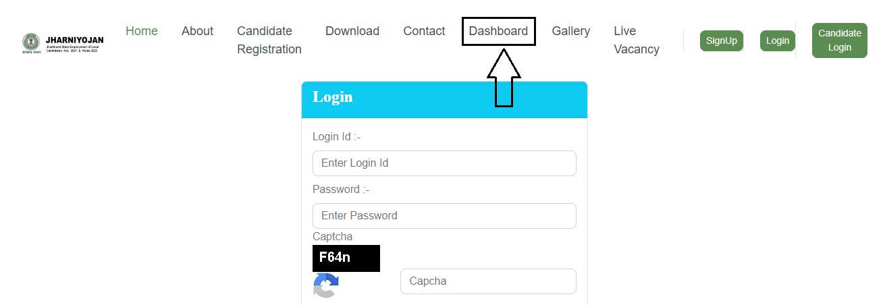
Task: Open the About page
Action: pyautogui.click(x=197, y=31)
